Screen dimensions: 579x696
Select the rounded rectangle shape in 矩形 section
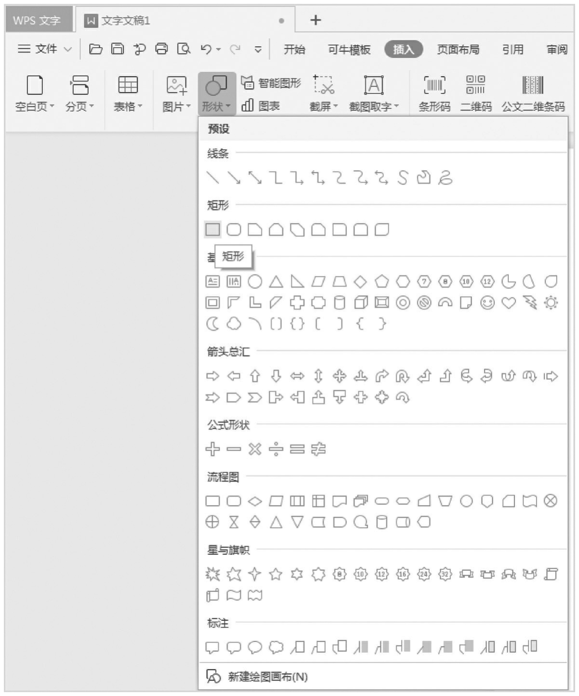[x=234, y=229]
